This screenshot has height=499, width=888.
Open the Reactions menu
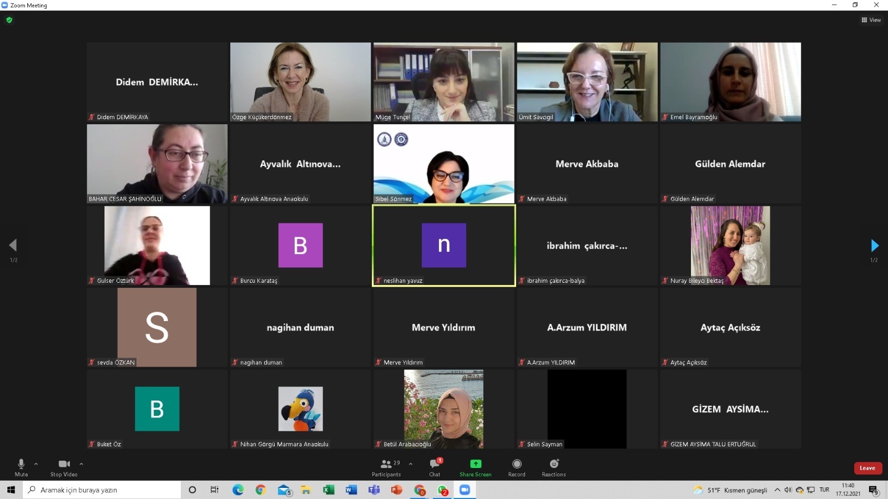pos(554,467)
